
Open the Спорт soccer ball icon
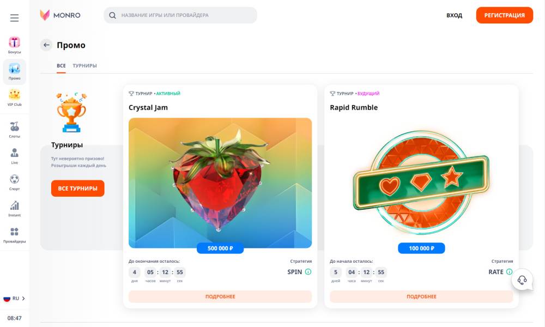point(15,179)
